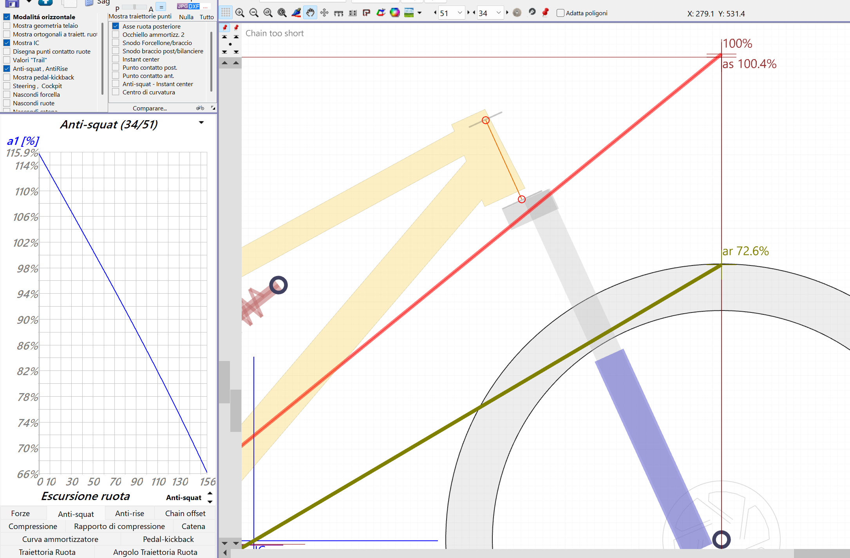Toggle the grid display icon

click(x=226, y=13)
